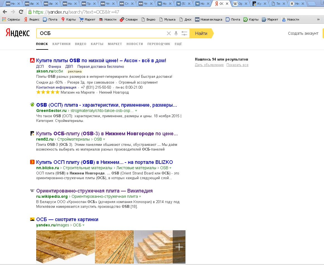Click the GreenSector green house favicon
The width and height of the screenshot is (324, 265).
click(32, 105)
